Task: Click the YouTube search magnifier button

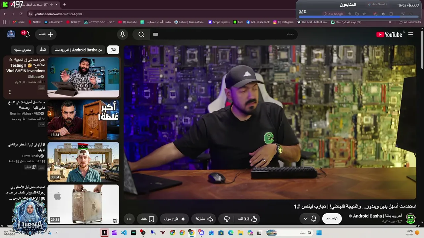Action: tap(141, 34)
